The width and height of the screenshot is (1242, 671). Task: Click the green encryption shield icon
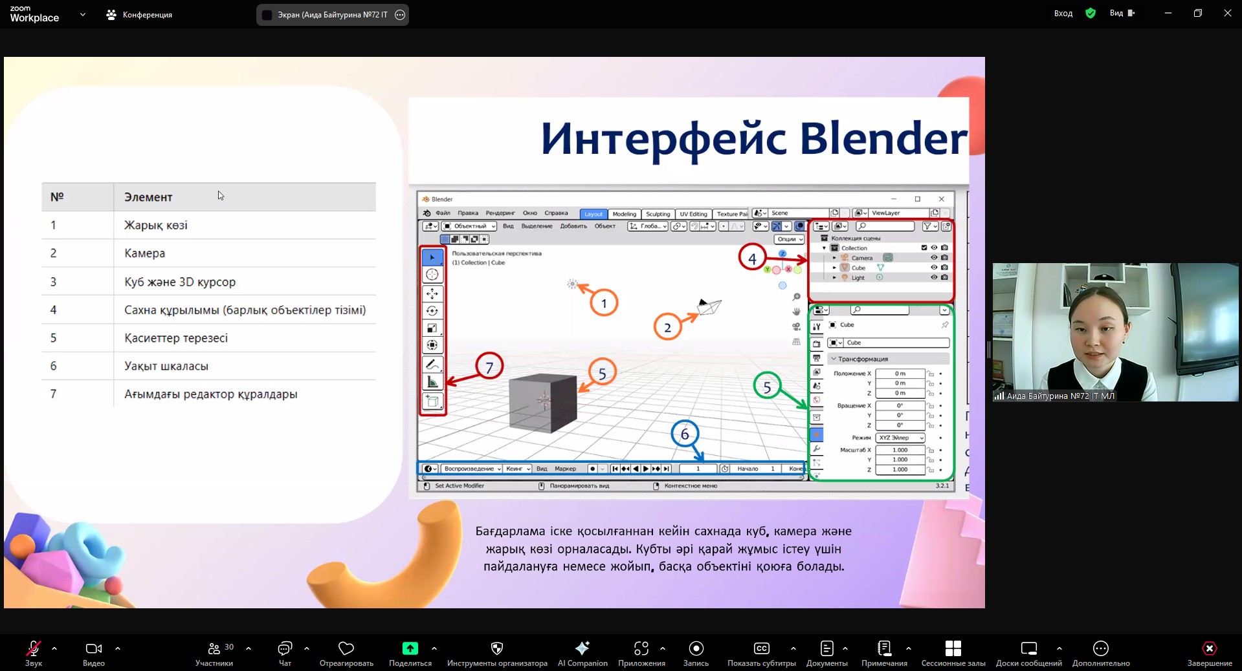(x=1091, y=13)
